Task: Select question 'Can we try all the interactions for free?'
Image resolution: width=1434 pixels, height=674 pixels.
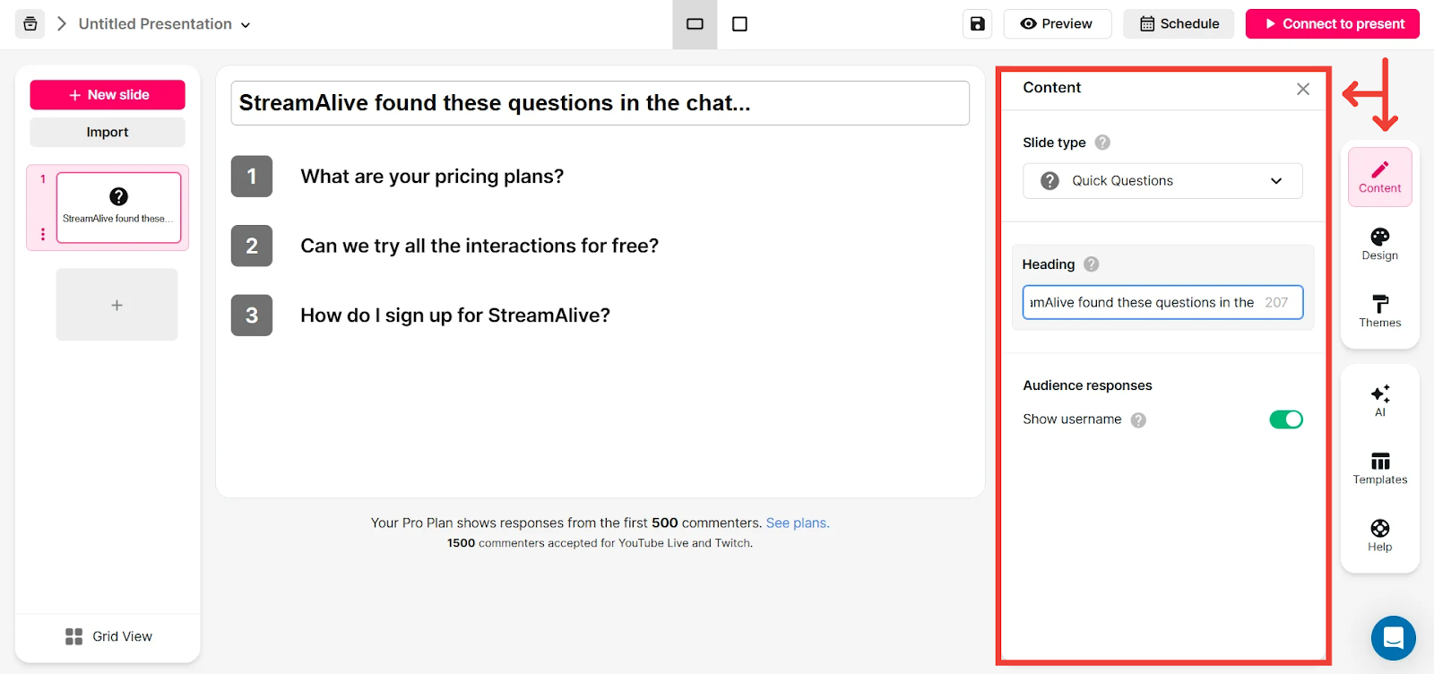Action: pos(479,246)
